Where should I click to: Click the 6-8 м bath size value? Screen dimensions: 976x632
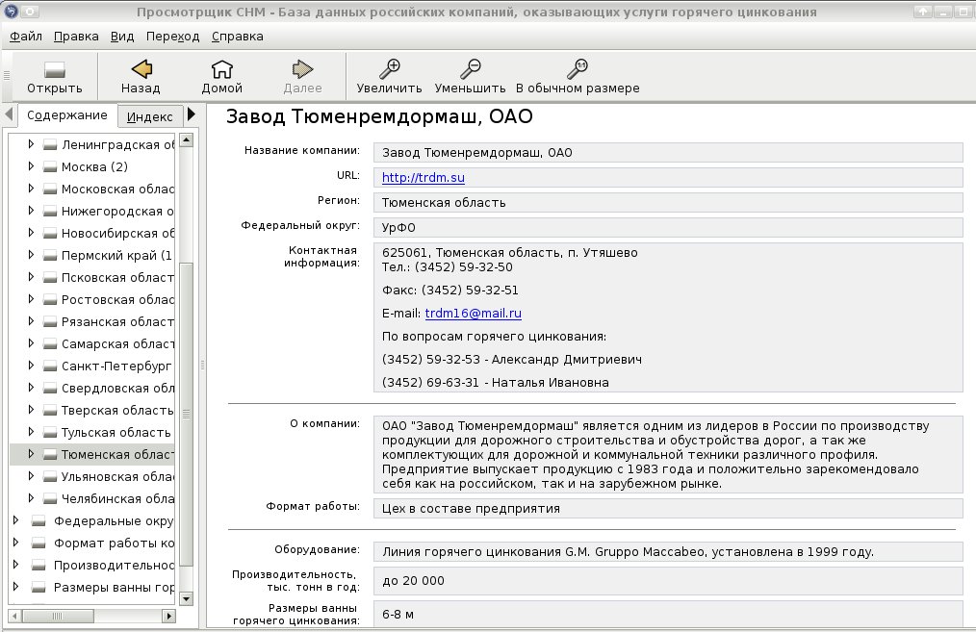[x=398, y=614]
